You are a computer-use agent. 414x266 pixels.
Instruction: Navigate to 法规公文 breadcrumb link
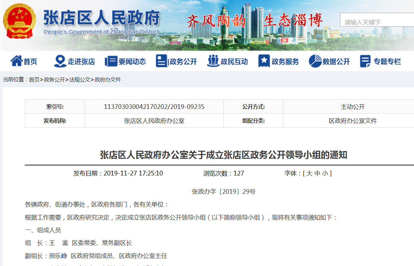pos(80,80)
